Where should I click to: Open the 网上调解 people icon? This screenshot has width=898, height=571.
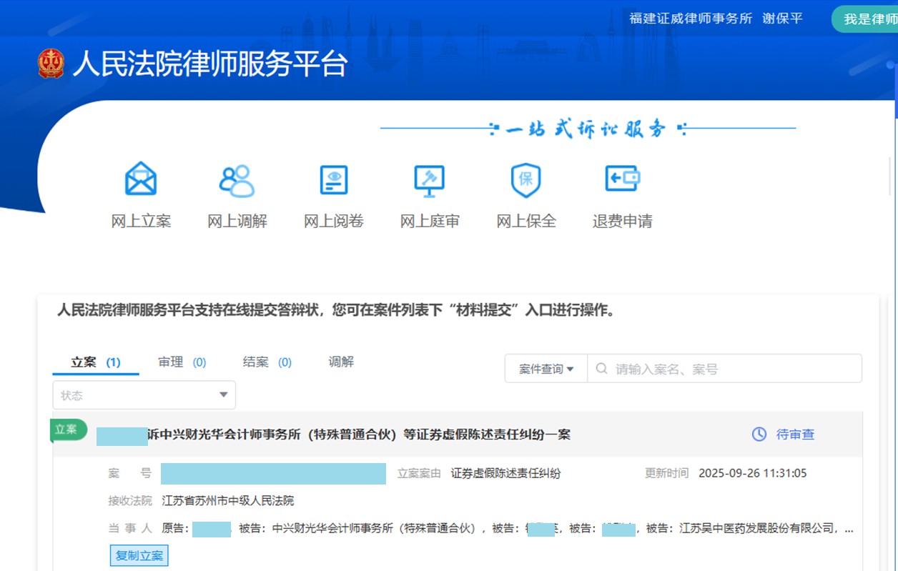pos(237,180)
